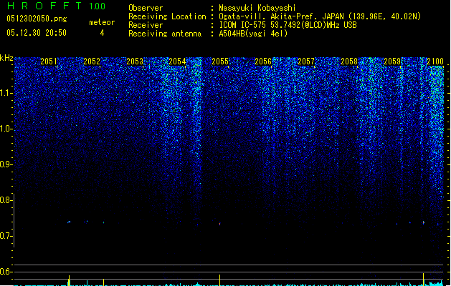Click the 2058 time marker
The width and height of the screenshot is (451, 286).
click(349, 61)
